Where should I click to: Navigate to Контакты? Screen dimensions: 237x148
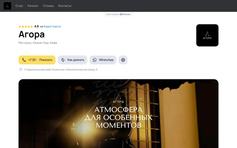65,6
